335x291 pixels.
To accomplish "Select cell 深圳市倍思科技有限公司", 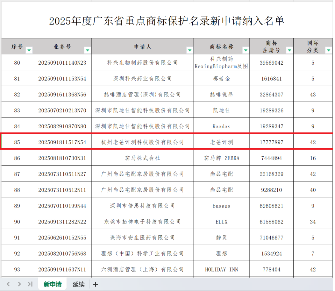I will [143, 205].
